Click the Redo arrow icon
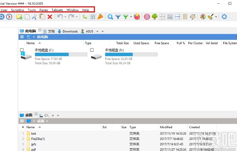The width and height of the screenshot is (237, 151). (71, 17)
